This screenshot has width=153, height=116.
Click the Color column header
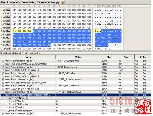pos(143,57)
